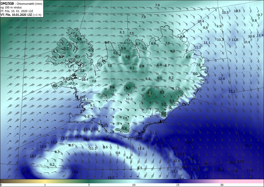Click the 11.5 value on the map

coord(235,40)
